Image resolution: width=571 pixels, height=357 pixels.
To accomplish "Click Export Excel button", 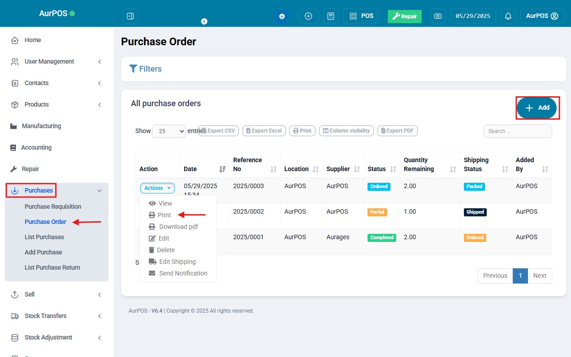I will point(264,131).
